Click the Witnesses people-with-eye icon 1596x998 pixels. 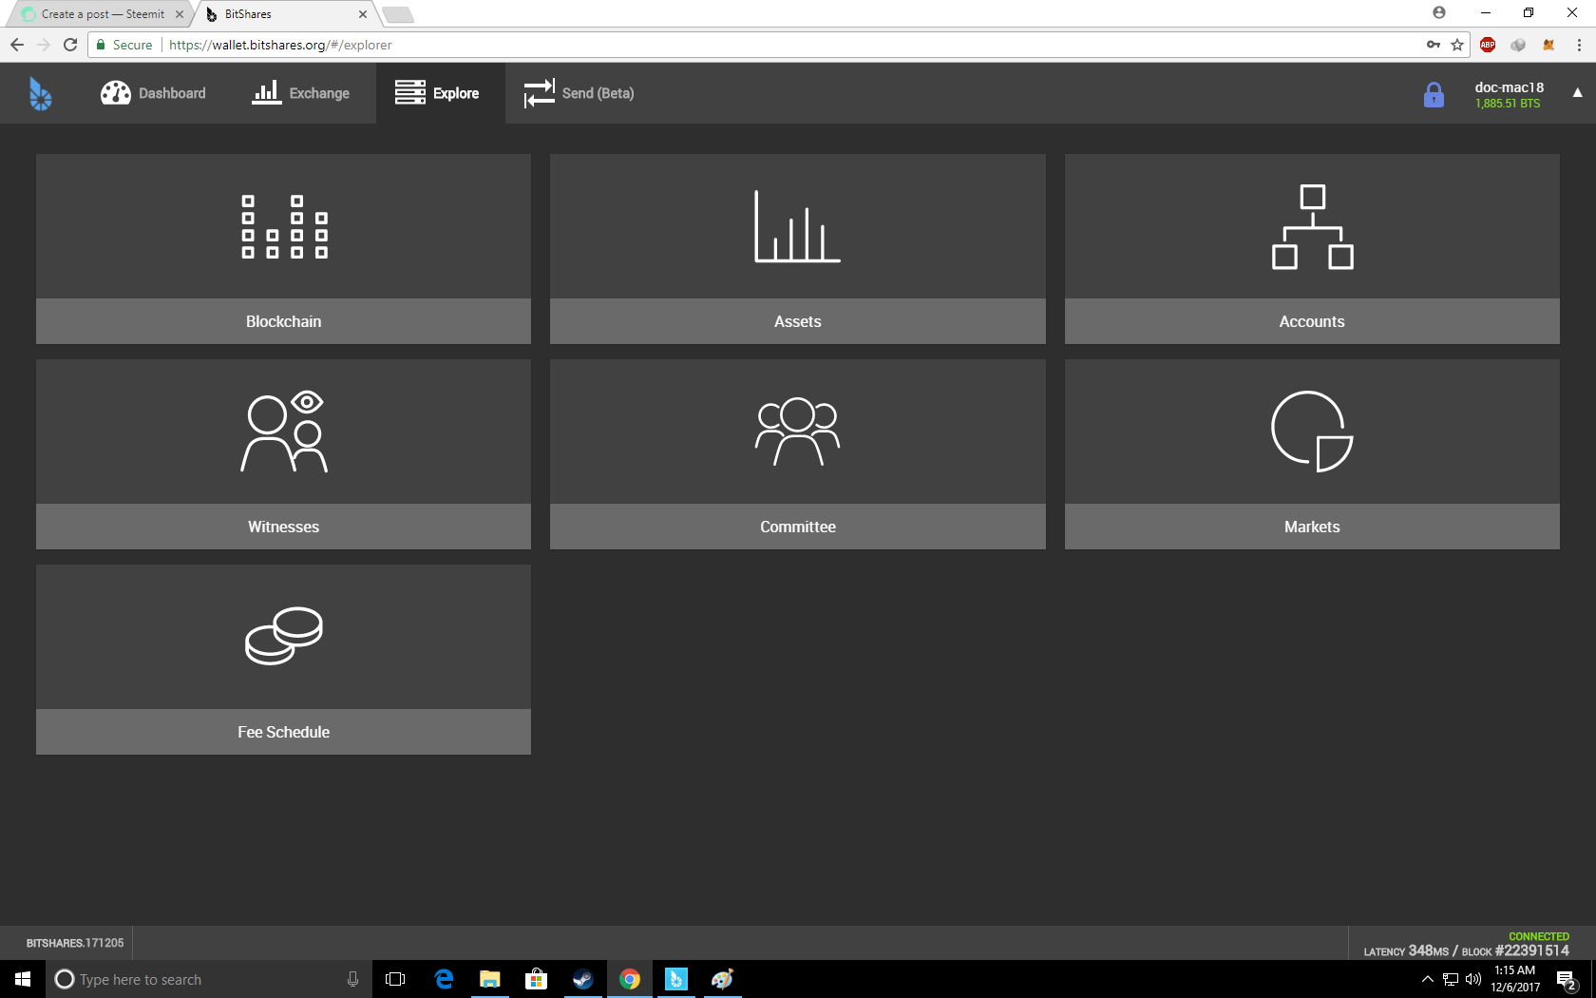[284, 432]
